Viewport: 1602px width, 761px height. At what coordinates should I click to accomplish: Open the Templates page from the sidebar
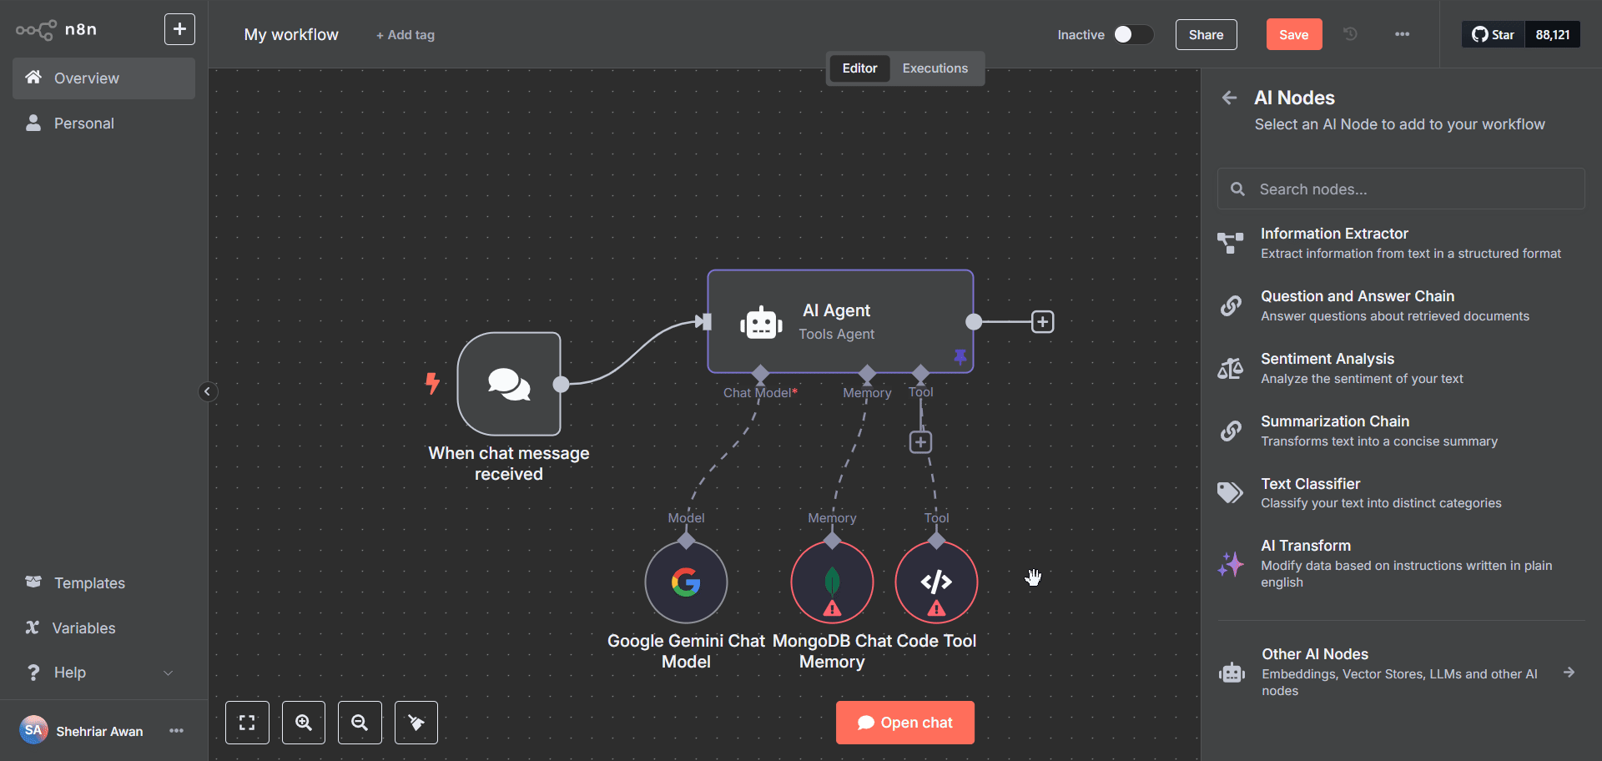click(x=89, y=583)
